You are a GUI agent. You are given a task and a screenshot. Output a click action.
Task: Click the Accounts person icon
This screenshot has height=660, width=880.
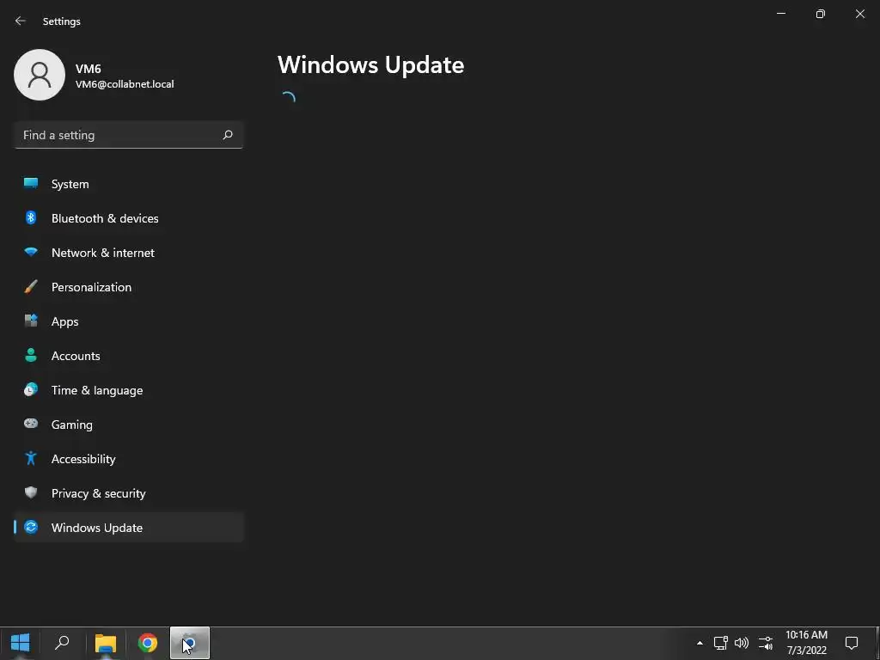pos(31,355)
